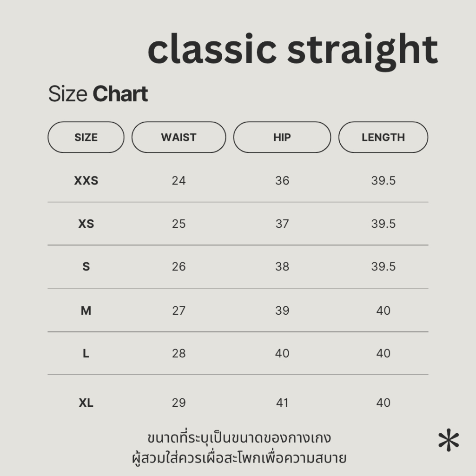Select the XL size row label
The width and height of the screenshot is (476, 476).
click(86, 403)
